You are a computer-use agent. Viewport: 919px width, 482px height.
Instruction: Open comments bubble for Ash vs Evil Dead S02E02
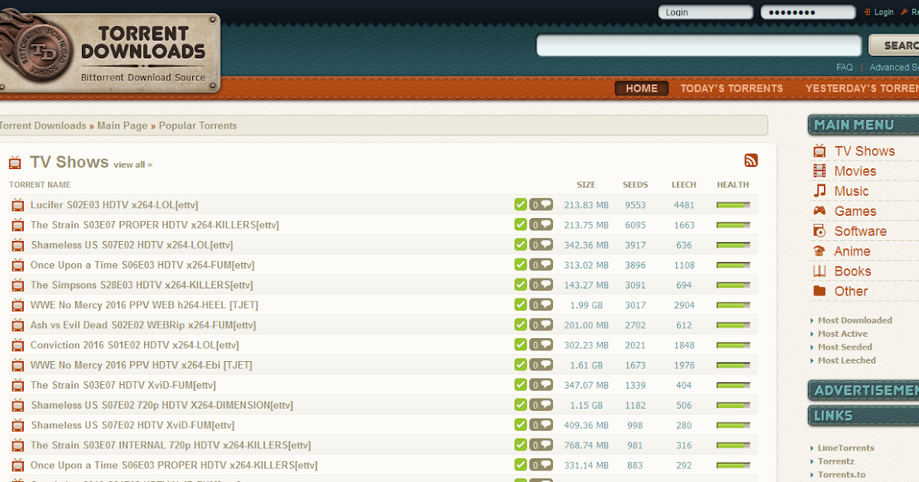541,324
